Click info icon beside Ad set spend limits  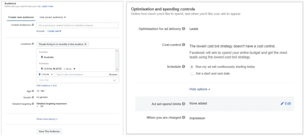[x=184, y=104]
